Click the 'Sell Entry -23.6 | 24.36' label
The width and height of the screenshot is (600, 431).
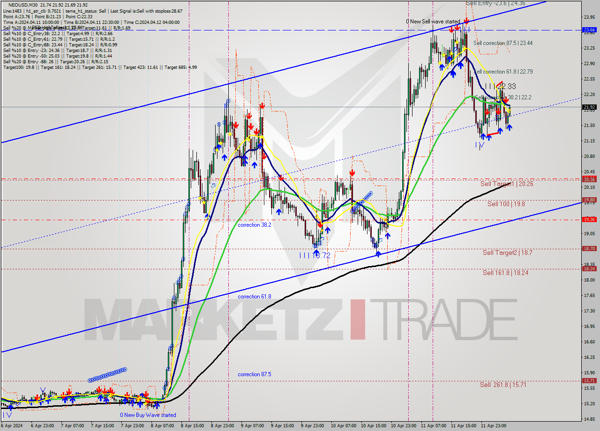tap(495, 3)
